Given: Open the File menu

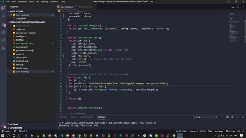Looking at the screenshot, I should 8,2.
